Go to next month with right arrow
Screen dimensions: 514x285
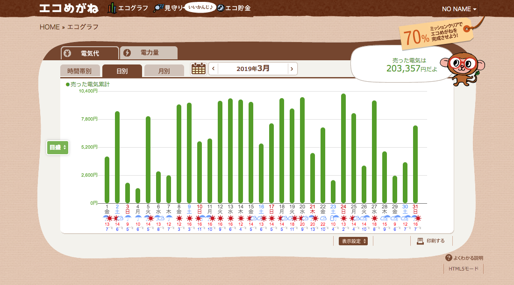point(292,69)
